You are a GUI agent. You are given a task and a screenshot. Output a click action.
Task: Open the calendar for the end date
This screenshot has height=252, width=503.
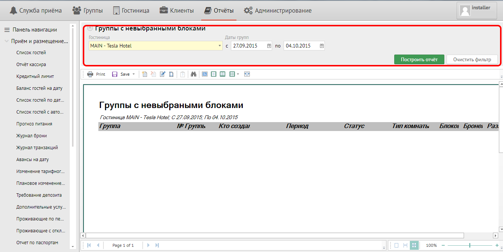click(x=322, y=46)
